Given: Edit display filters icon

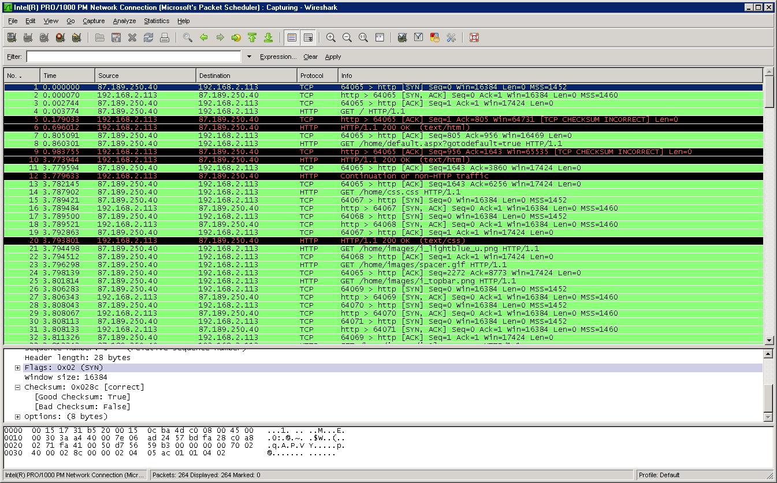Looking at the screenshot, I should tap(419, 38).
